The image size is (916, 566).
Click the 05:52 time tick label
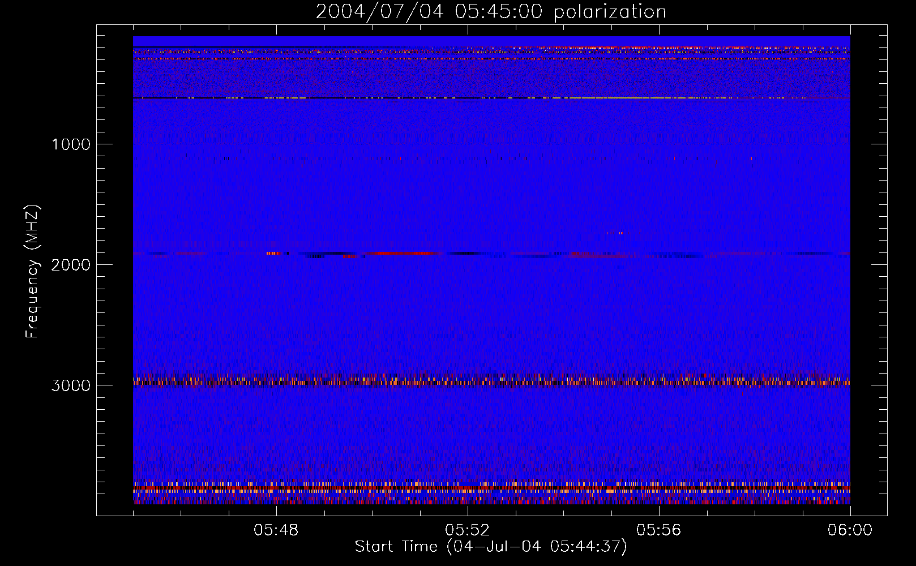pos(468,530)
